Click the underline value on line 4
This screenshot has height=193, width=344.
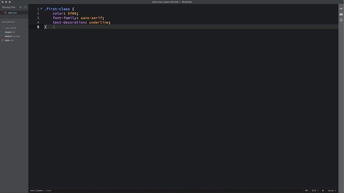click(x=99, y=23)
